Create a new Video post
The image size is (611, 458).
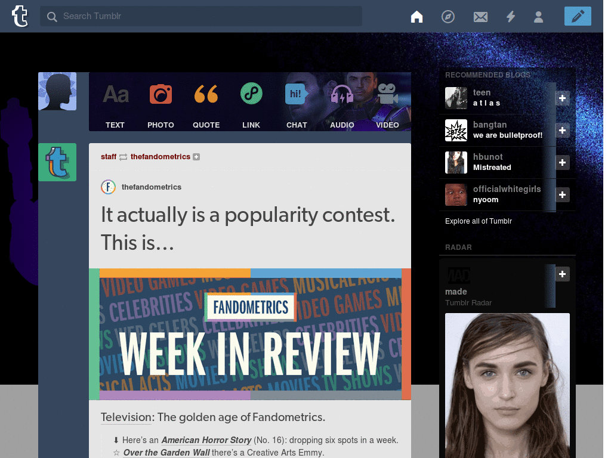tap(387, 106)
